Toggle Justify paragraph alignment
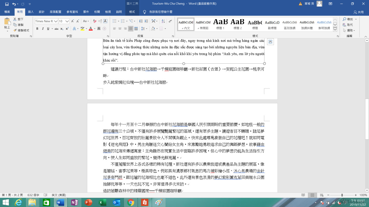The width and height of the screenshot is (369, 207). click(x=131, y=29)
